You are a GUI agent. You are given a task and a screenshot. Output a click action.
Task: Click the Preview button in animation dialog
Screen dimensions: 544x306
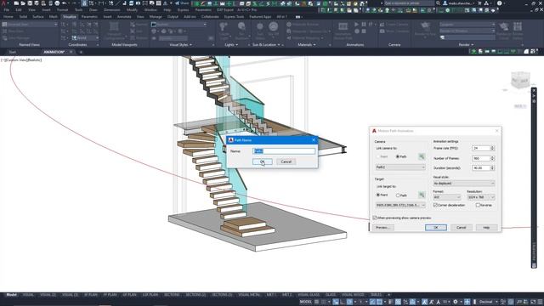(383, 228)
